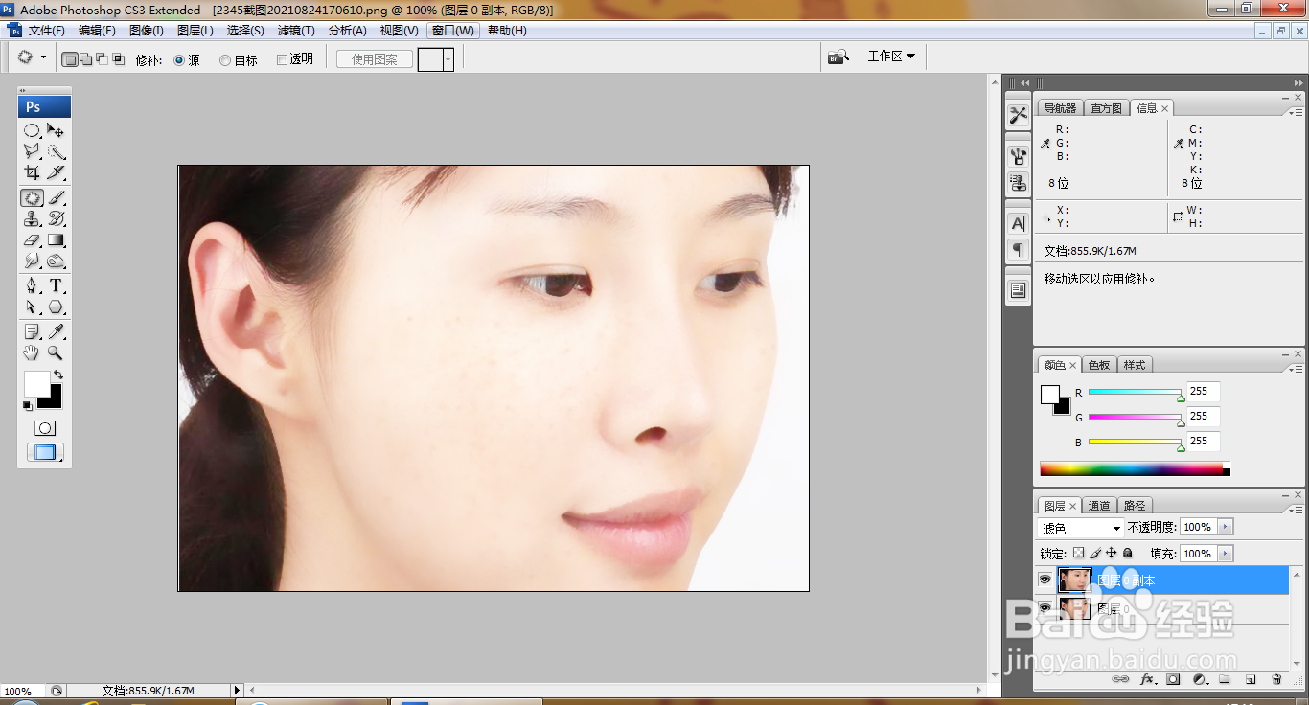Click the 使用图案 button
Image resolution: width=1309 pixels, height=705 pixels.
(x=375, y=59)
